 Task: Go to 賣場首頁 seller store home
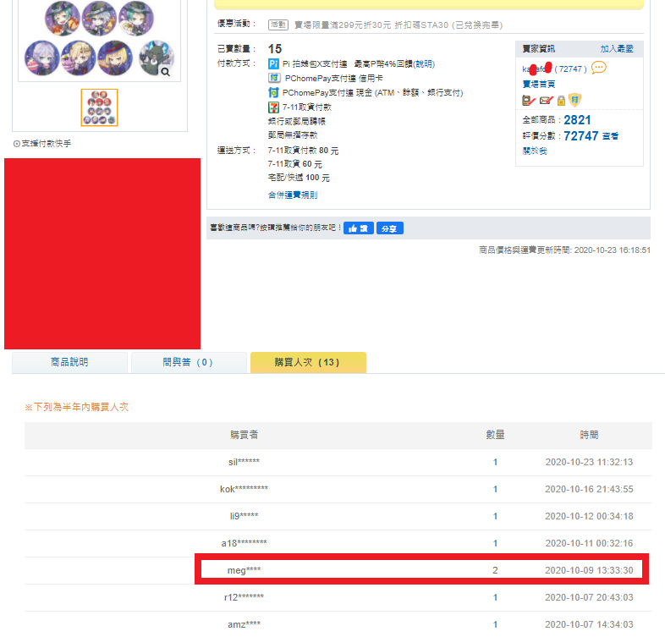pos(539,84)
